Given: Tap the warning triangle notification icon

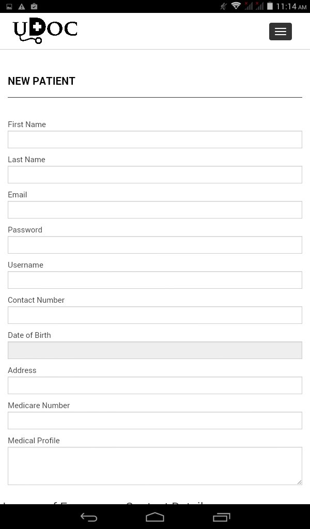Looking at the screenshot, I should tap(22, 6).
